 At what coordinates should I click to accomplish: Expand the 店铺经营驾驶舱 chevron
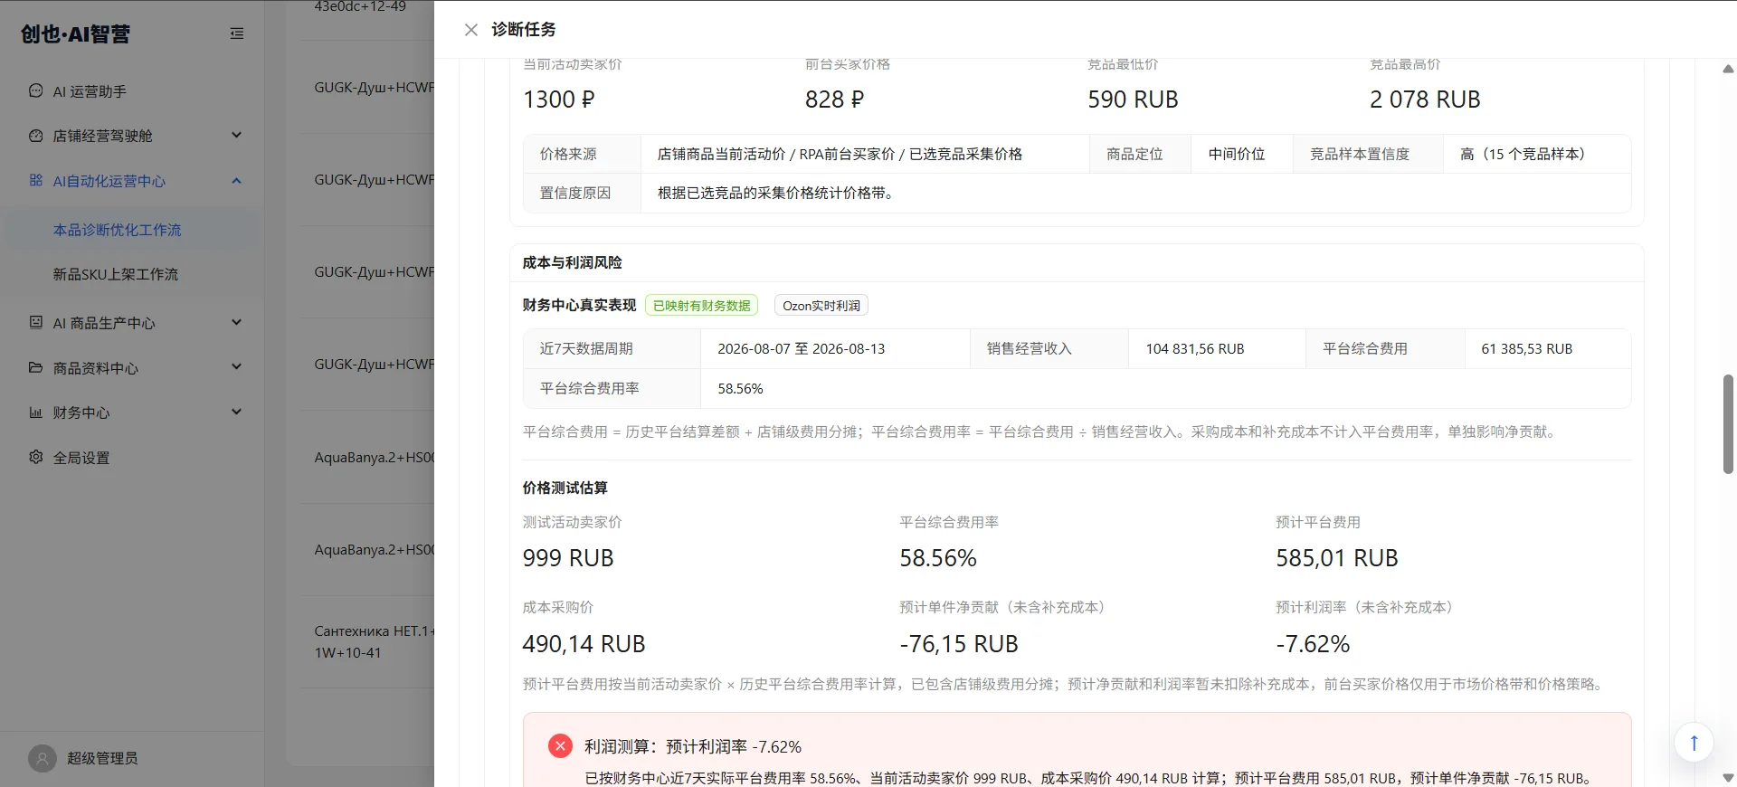[x=236, y=135]
